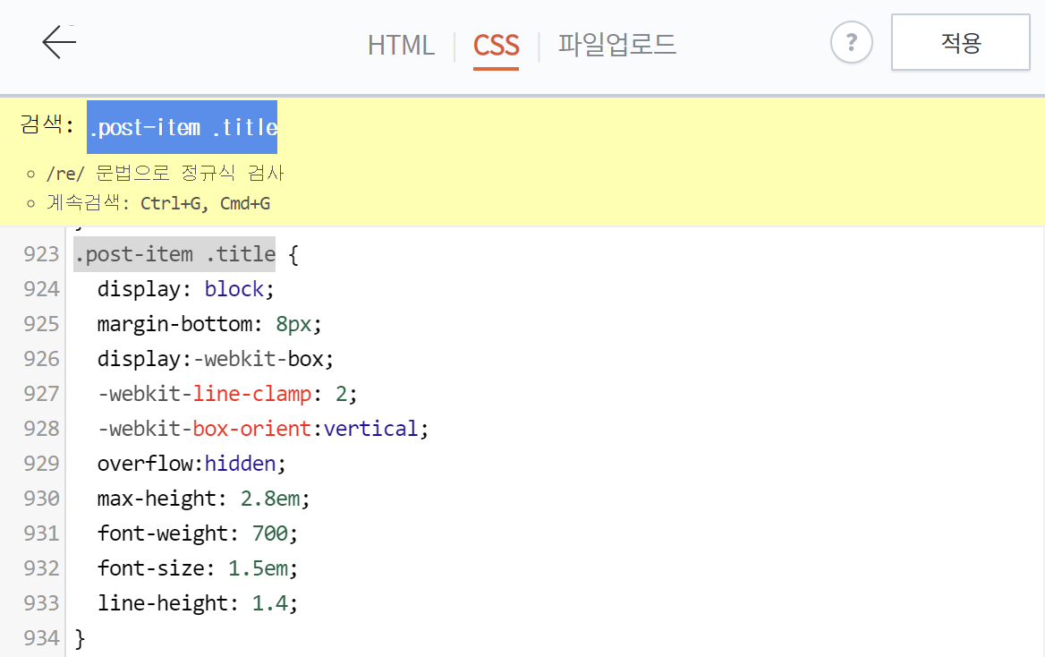1045x657 pixels.
Task: Click the -webkit-box-orient:vertical; line
Action: point(262,428)
